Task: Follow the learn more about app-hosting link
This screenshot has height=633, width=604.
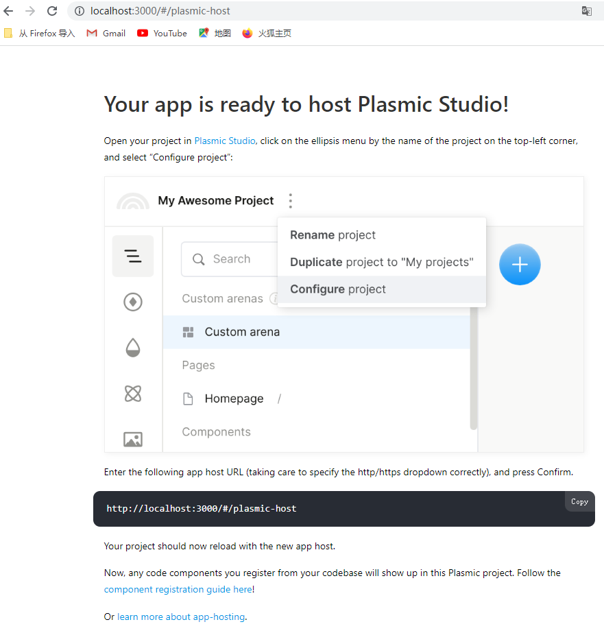Action: (181, 617)
